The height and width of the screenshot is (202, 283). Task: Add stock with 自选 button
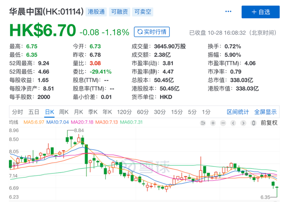coord(261,12)
